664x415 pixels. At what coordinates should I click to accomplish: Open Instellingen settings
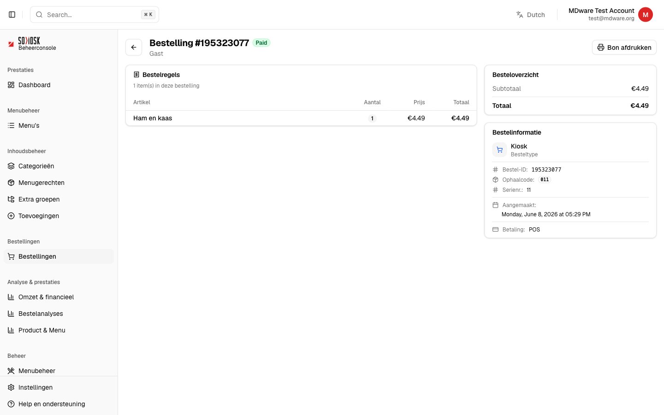point(59,387)
